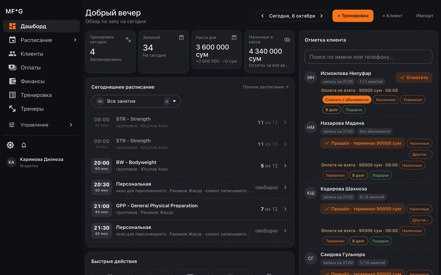Click В долг chip for Исмоилова Нилуфар
Screen dimensions: 441x275
[x=332, y=109]
